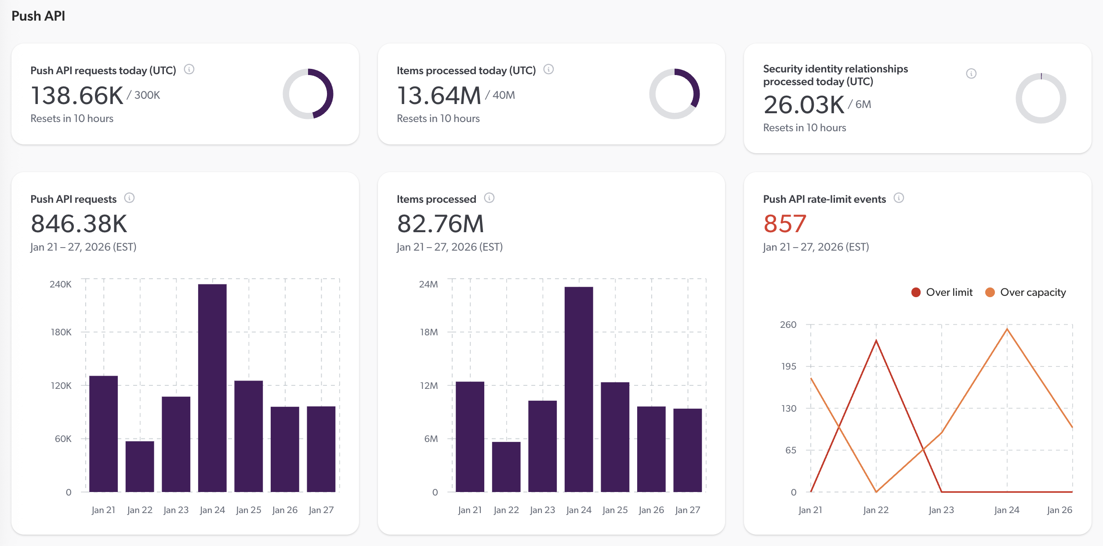Viewport: 1103px width, 546px height.
Task: Click the Jan 24 axis label on requests chart
Action: point(212,510)
